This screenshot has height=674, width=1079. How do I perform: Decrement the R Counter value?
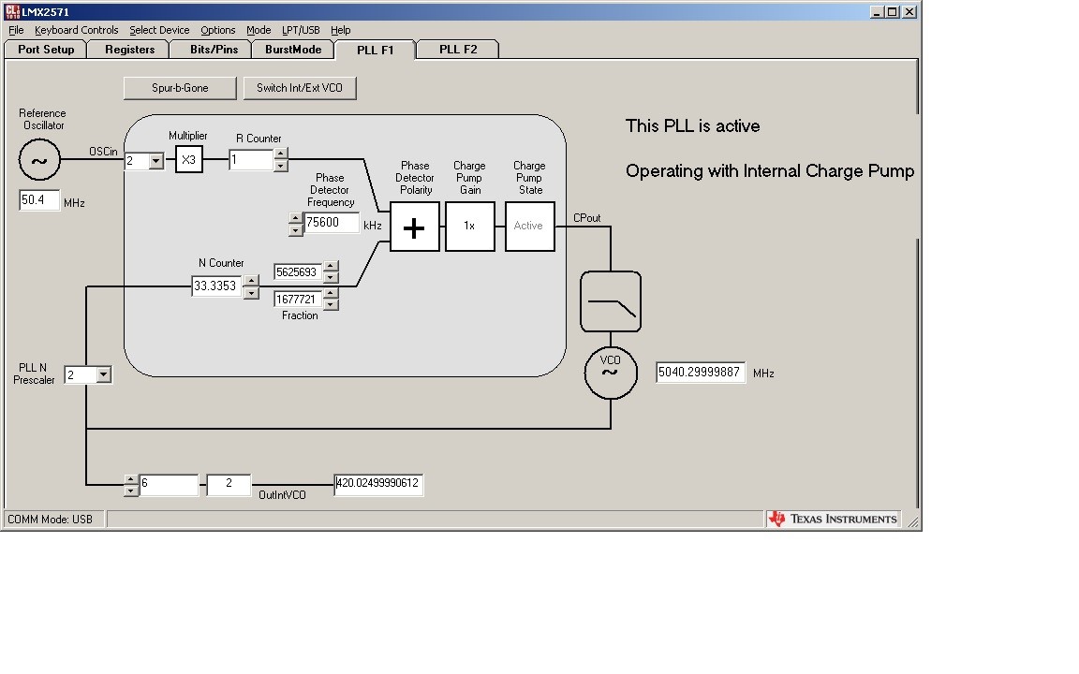[281, 166]
